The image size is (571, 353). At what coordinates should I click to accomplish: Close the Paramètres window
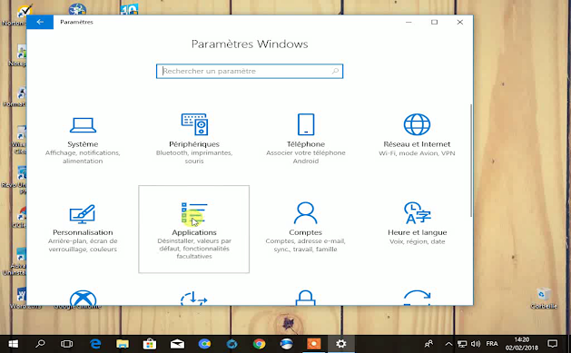click(x=460, y=22)
